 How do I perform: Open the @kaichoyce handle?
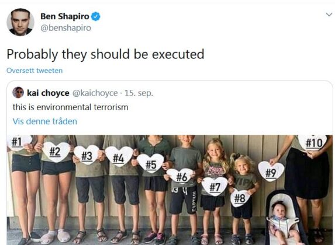95,93
